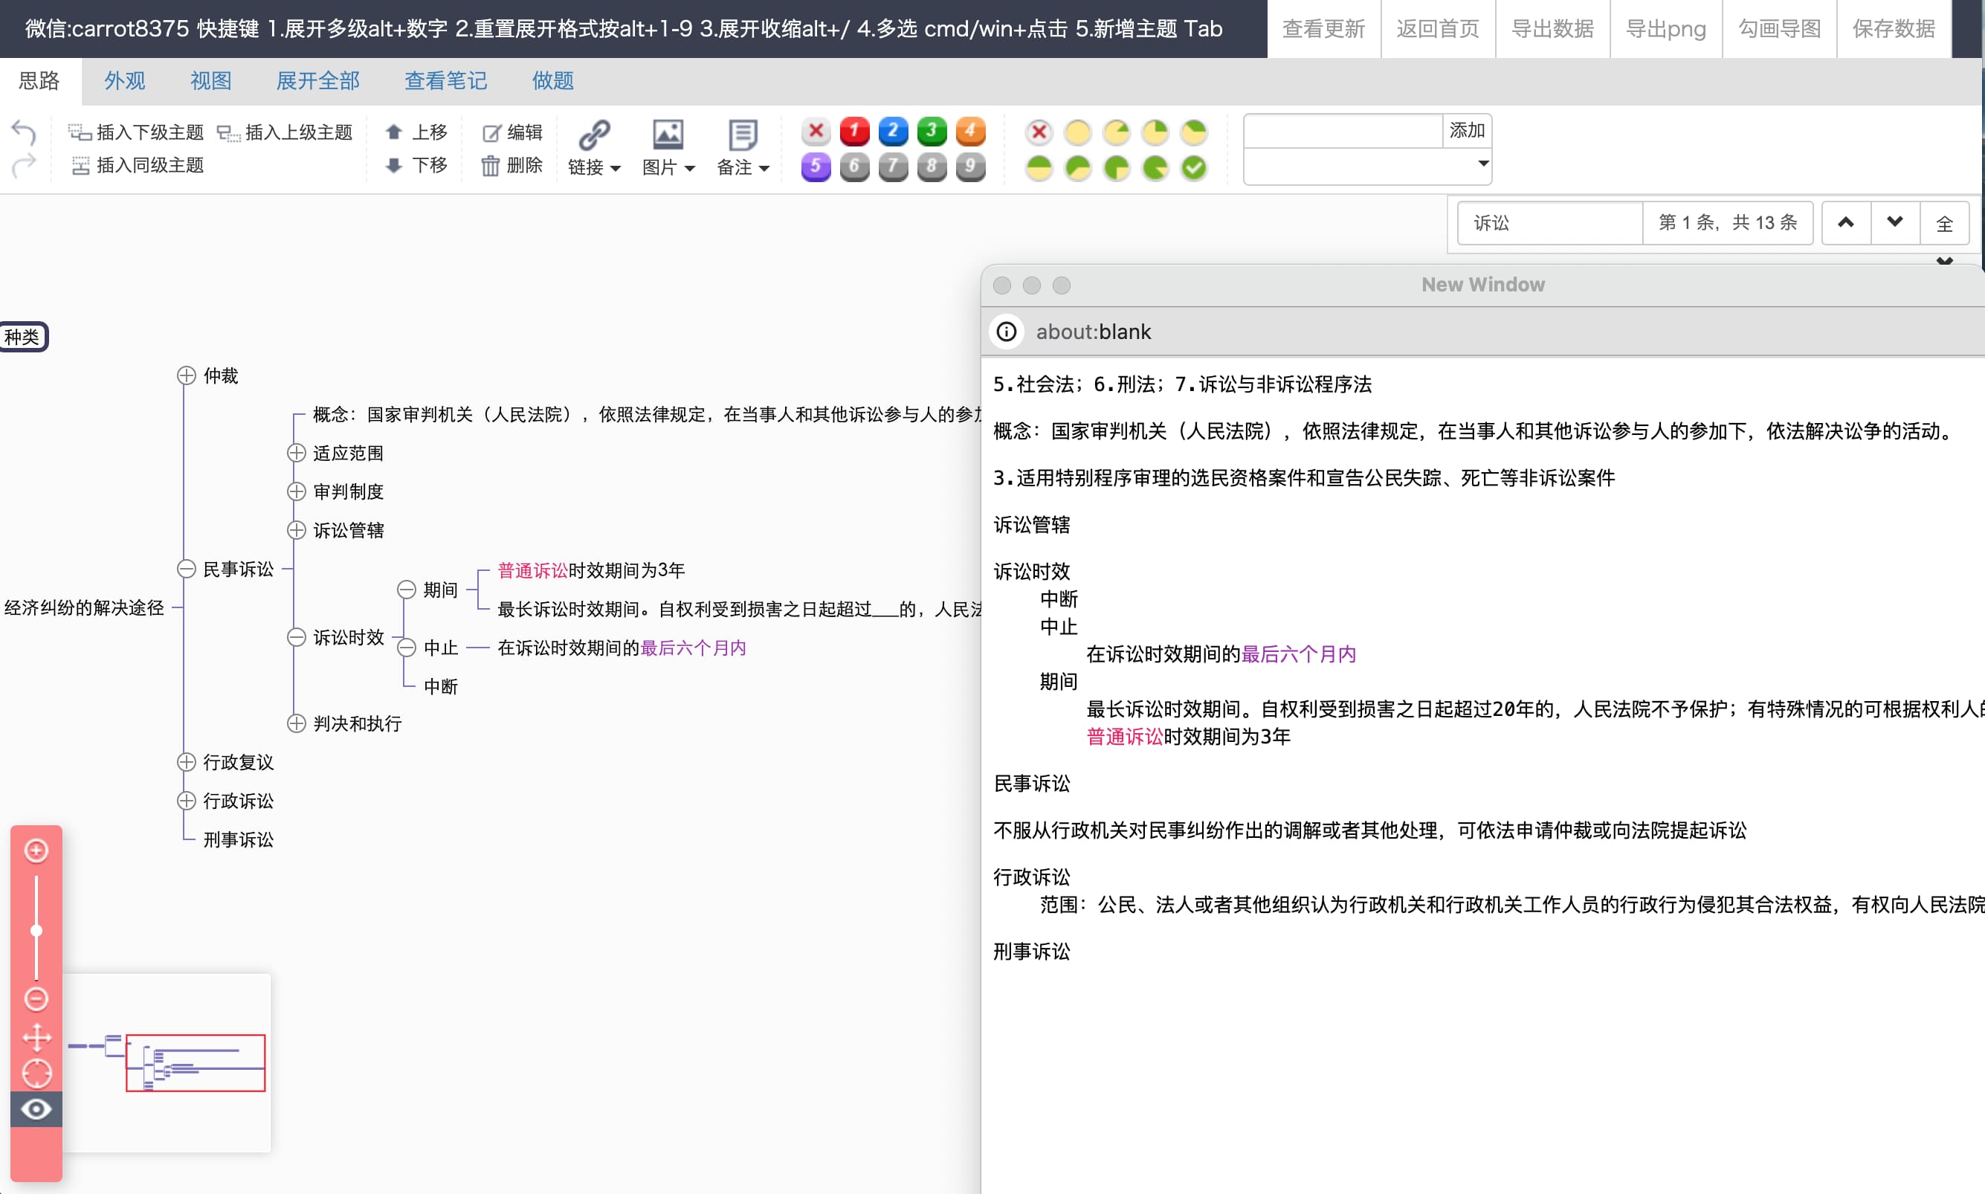Click the zoom slider handle

tap(36, 931)
